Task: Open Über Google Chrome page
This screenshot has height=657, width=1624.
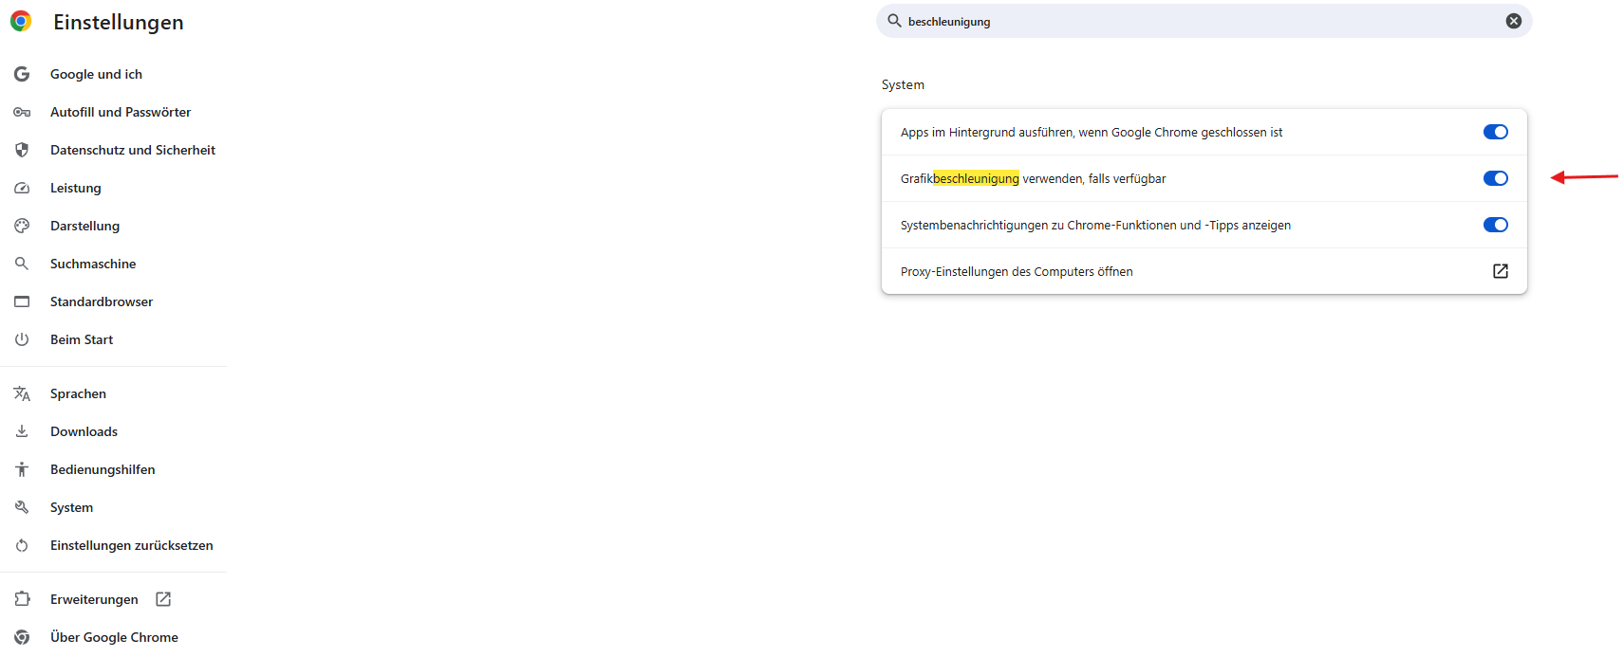Action: 114,637
